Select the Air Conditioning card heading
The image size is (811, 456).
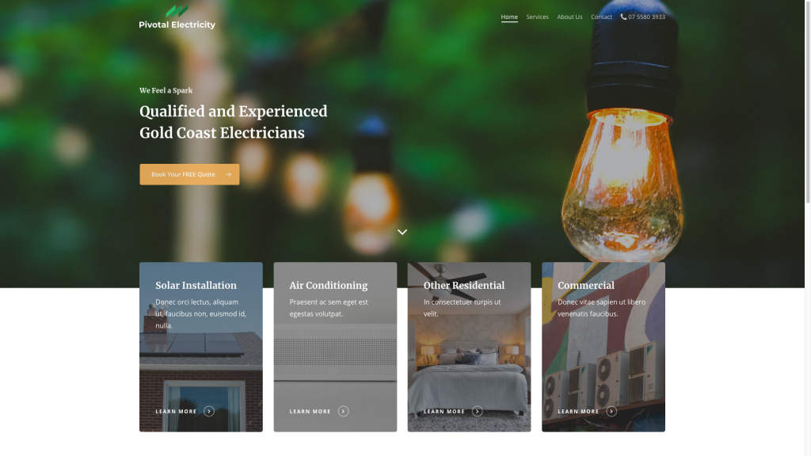click(329, 285)
